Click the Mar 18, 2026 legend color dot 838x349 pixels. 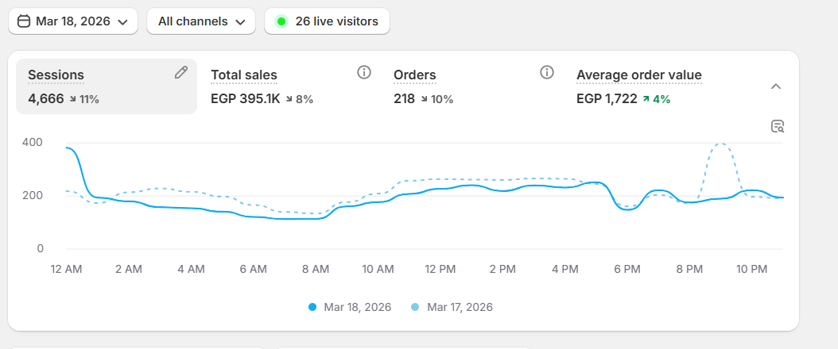[x=312, y=307]
